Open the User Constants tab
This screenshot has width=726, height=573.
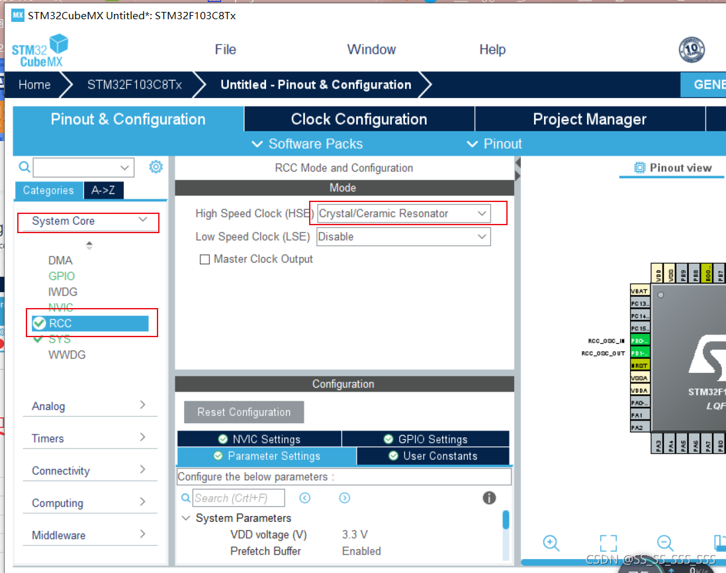click(433, 456)
